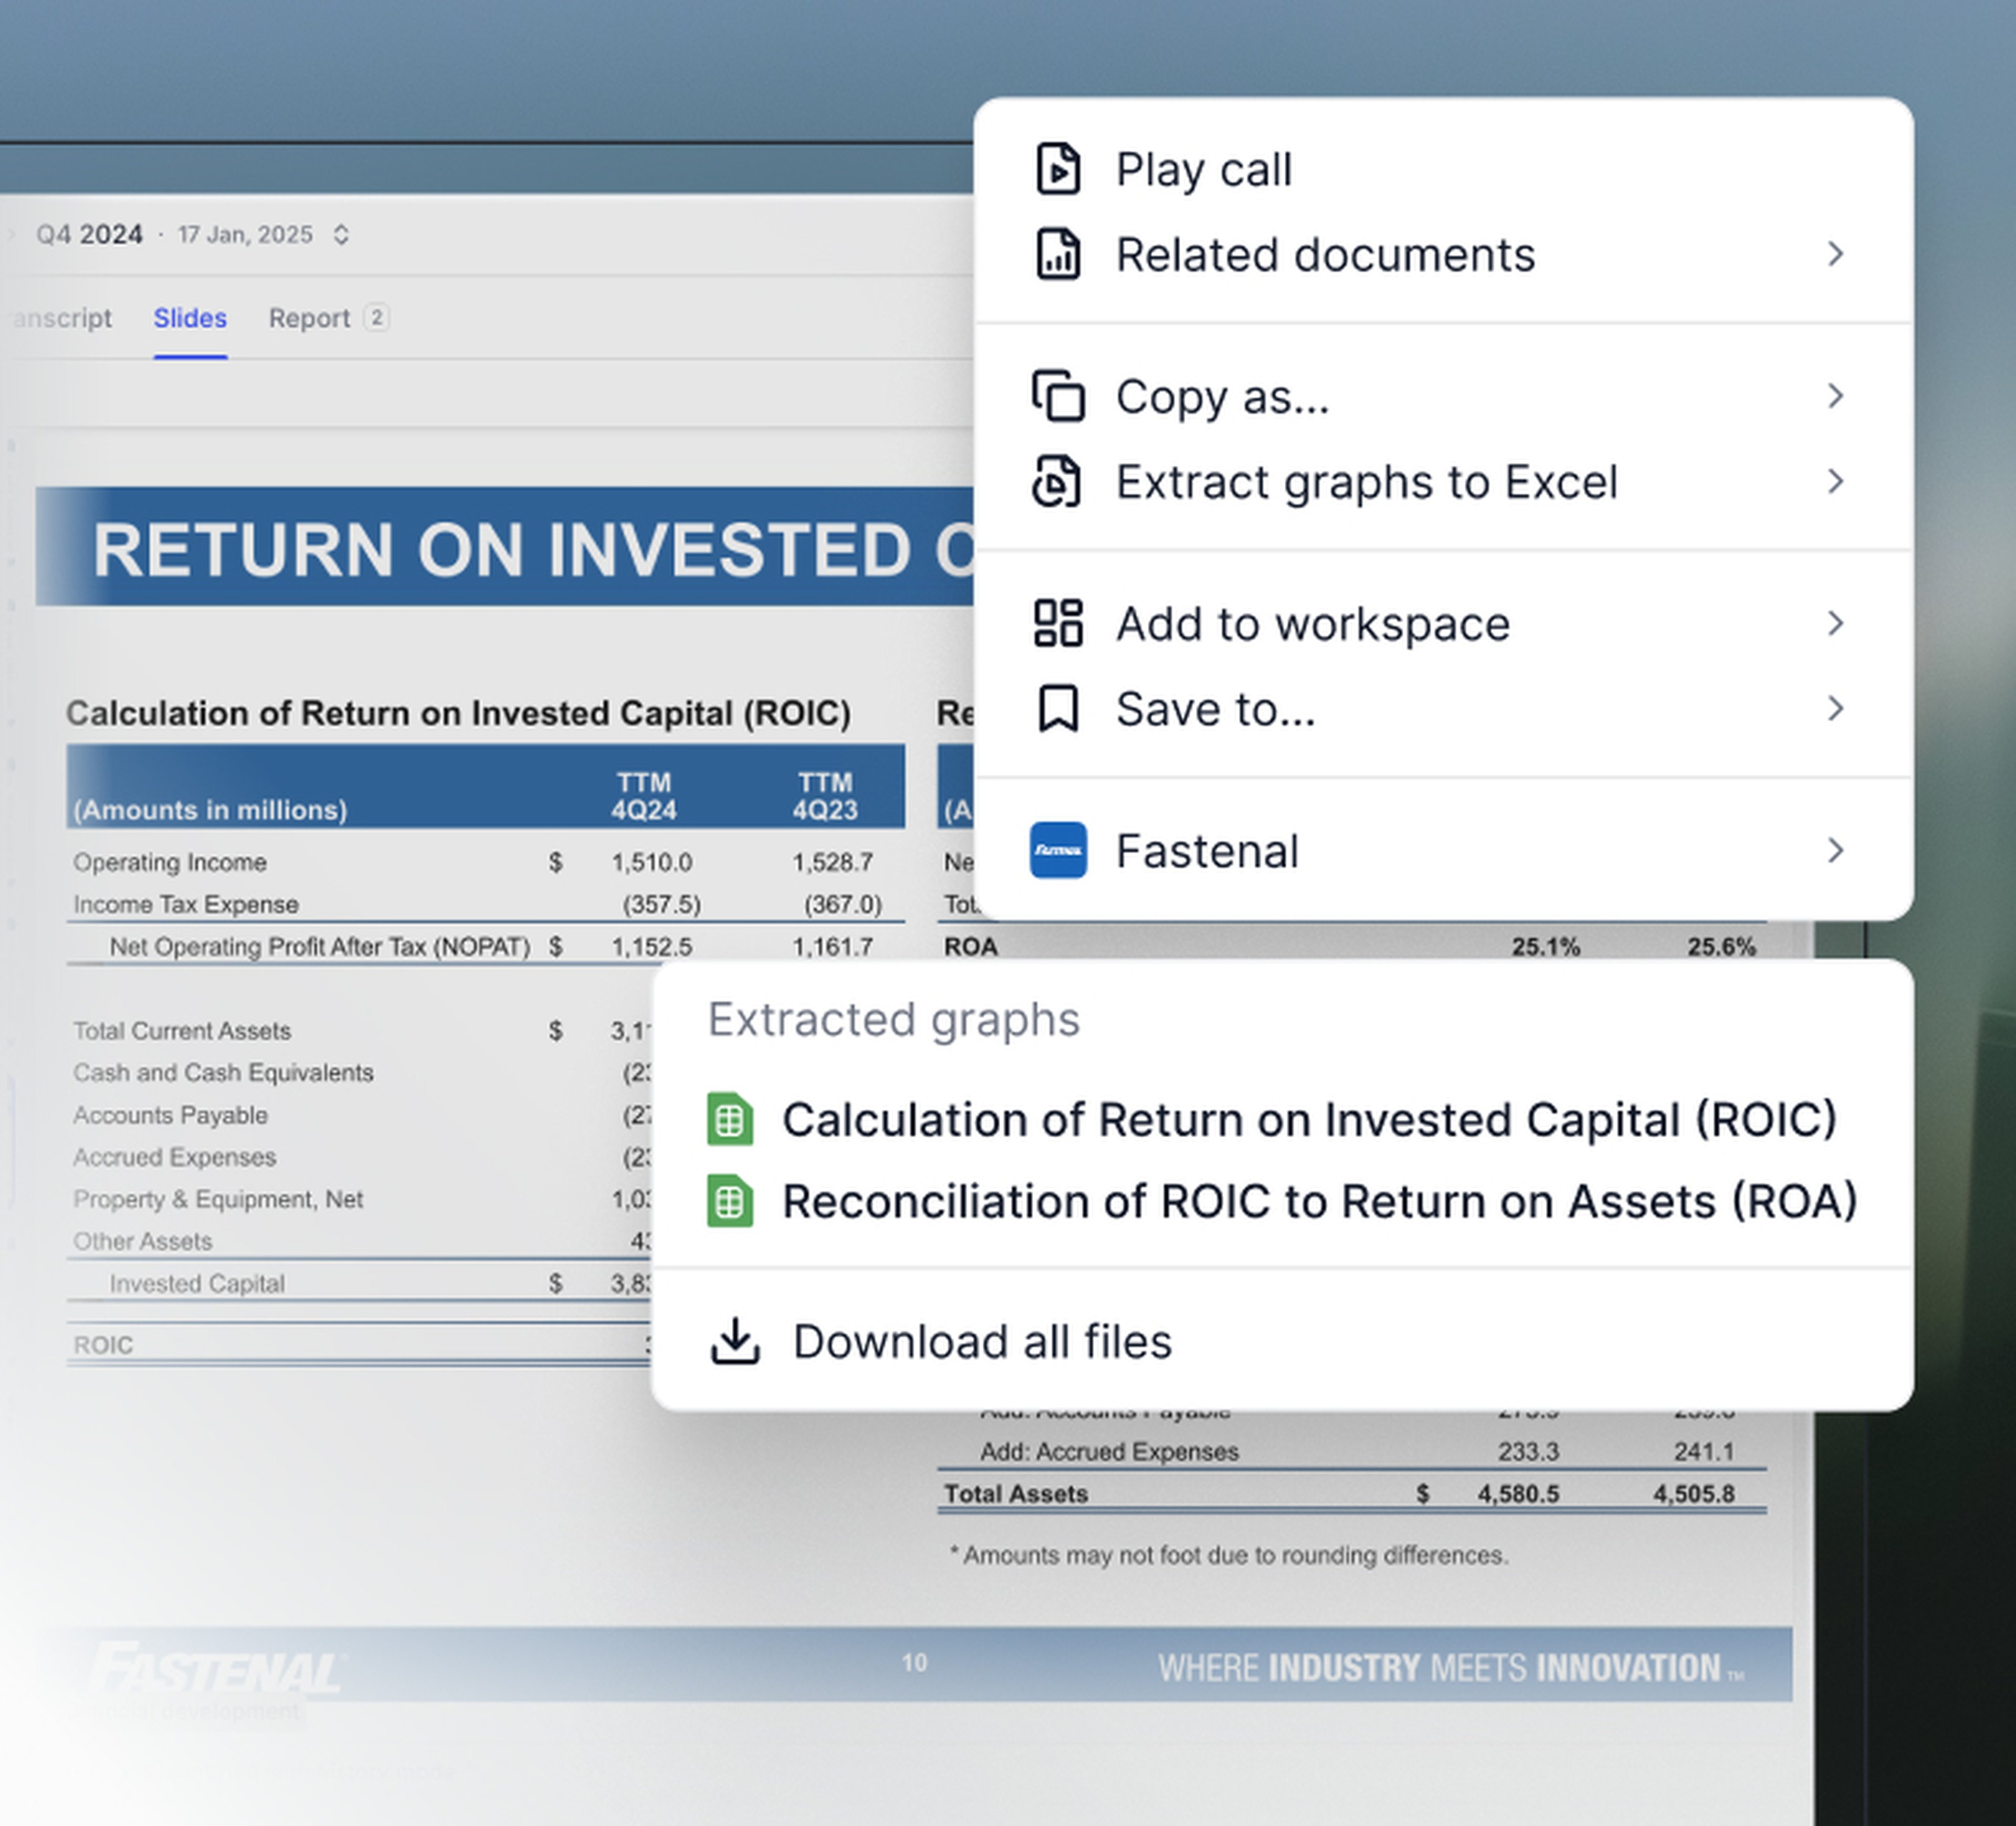Click the Extract graphs to Excel icon
Viewport: 2016px width, 1826px height.
click(x=1057, y=481)
